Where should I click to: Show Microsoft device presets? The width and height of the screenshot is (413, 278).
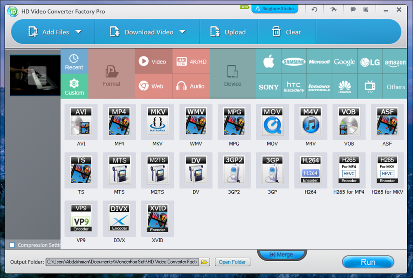pos(319,61)
